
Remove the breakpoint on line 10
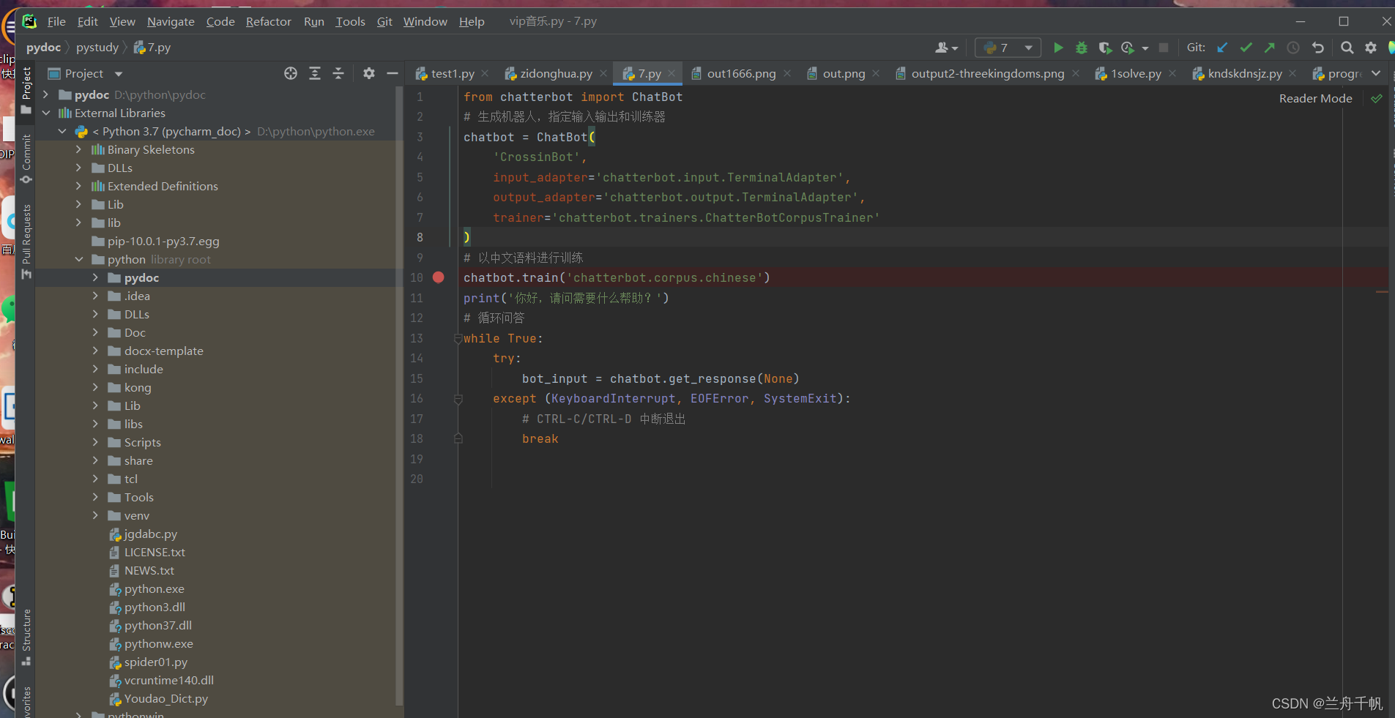(439, 277)
